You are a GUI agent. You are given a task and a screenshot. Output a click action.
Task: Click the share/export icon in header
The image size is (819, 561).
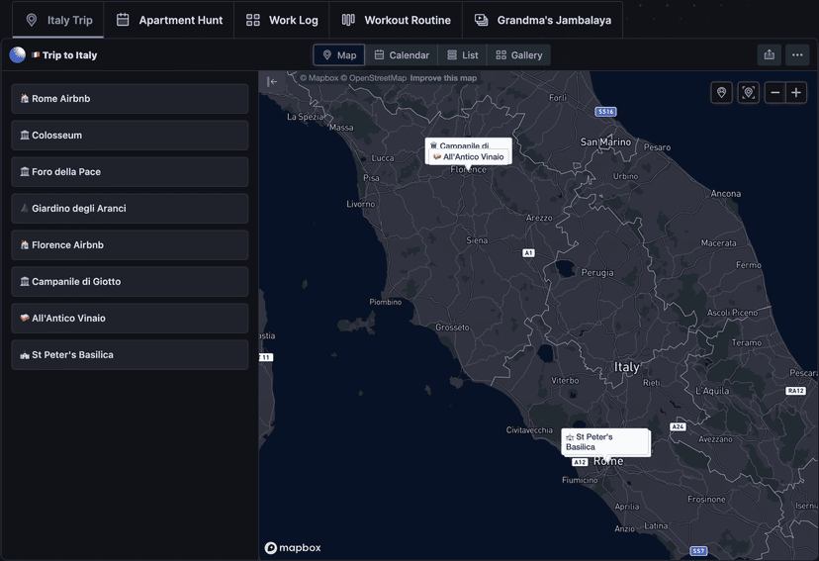click(x=769, y=55)
